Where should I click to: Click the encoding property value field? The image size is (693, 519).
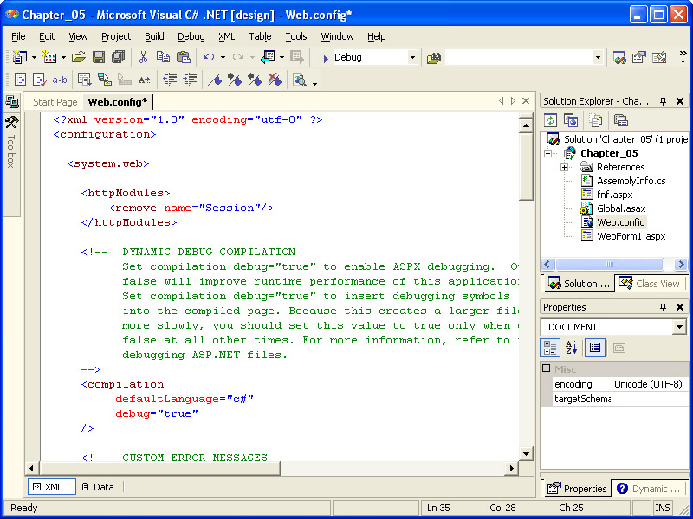[x=650, y=384]
